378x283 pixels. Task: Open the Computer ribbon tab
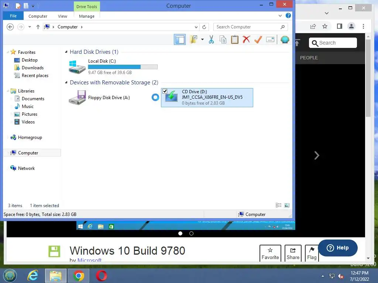[38, 16]
